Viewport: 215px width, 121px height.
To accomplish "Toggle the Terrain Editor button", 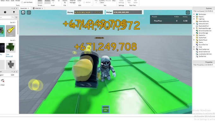I will pos(40,2).
